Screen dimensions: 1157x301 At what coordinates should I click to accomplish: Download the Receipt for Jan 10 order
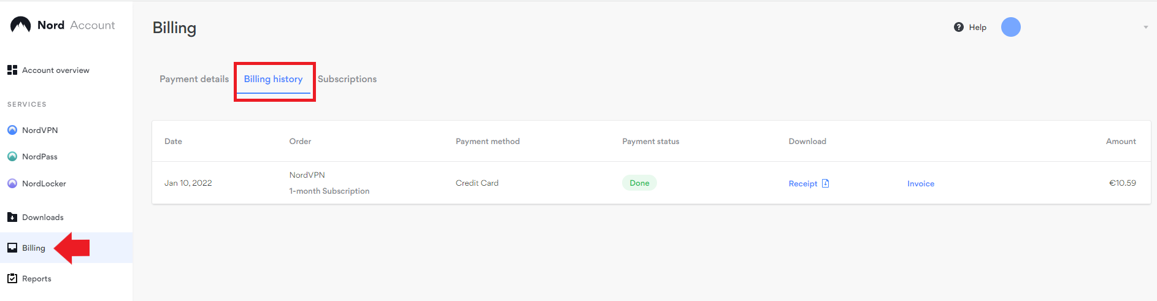(x=803, y=183)
